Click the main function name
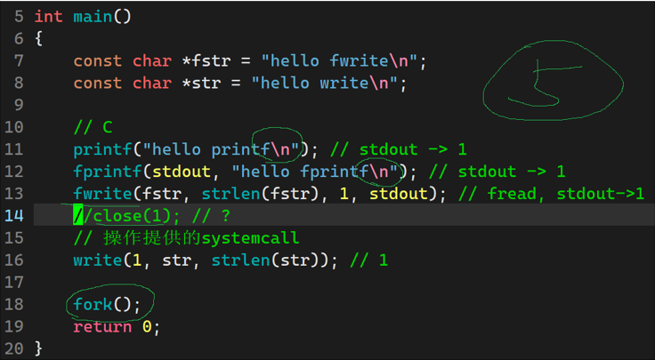This screenshot has height=360, width=655. [93, 17]
